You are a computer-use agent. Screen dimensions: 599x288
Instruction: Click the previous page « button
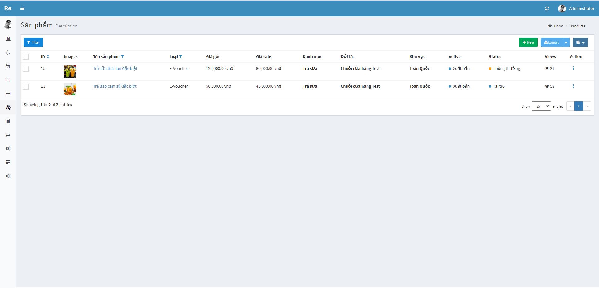click(x=570, y=106)
